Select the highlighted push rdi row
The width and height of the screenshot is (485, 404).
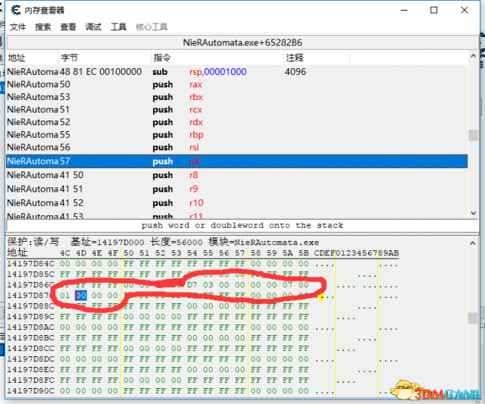237,161
